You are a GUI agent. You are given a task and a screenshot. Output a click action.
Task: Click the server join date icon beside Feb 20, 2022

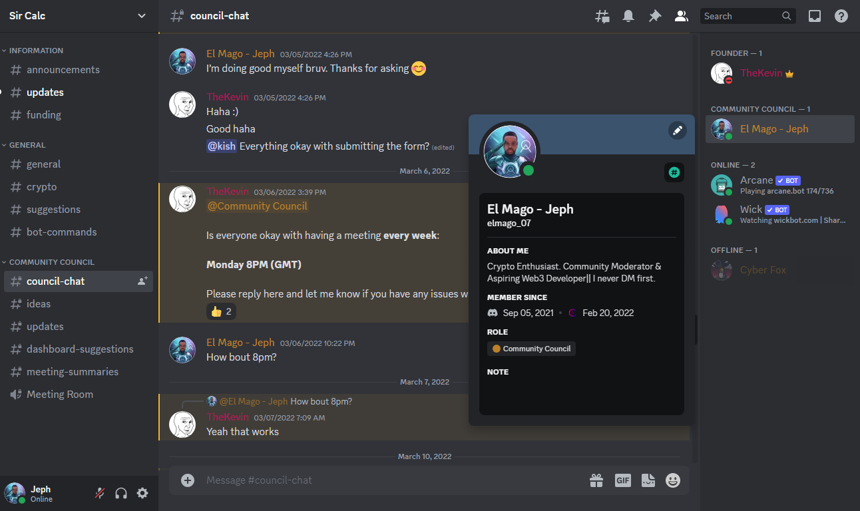point(572,313)
